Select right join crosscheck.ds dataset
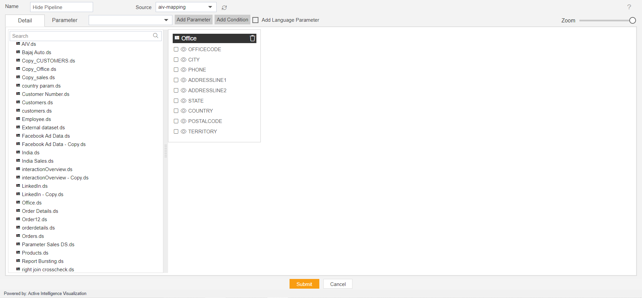Image resolution: width=642 pixels, height=298 pixels. pos(48,269)
